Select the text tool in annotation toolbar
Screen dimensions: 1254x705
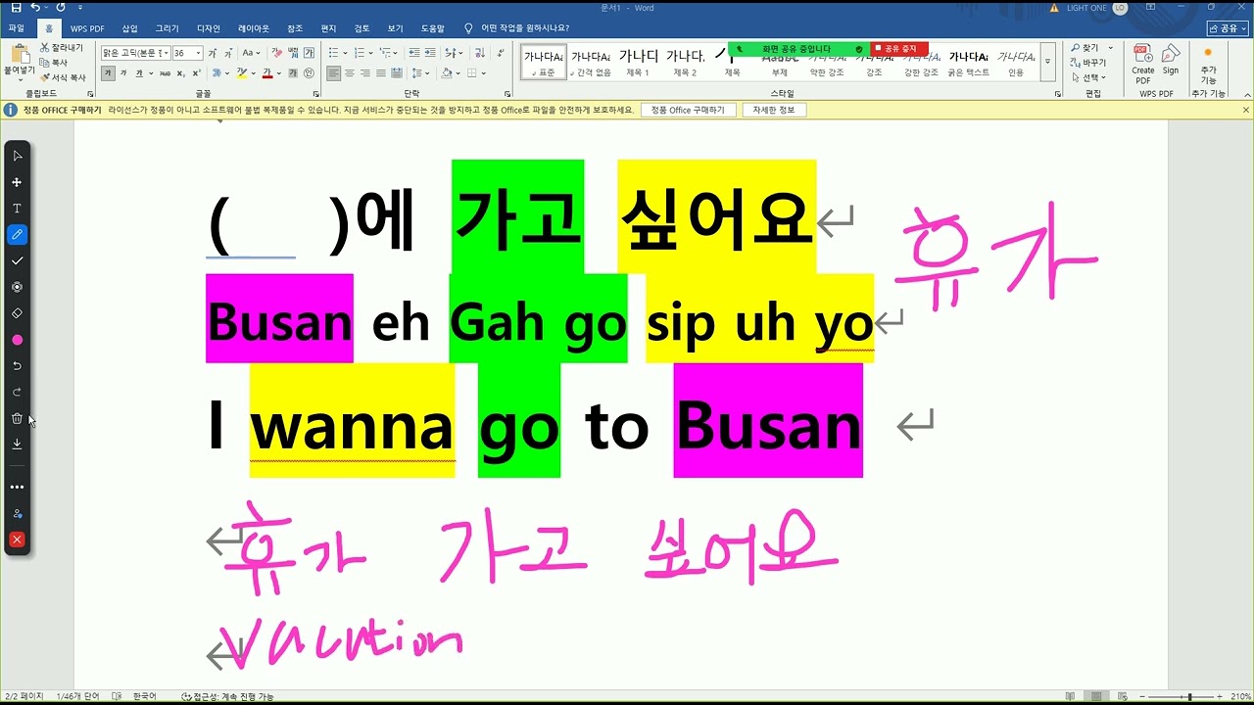coord(17,209)
